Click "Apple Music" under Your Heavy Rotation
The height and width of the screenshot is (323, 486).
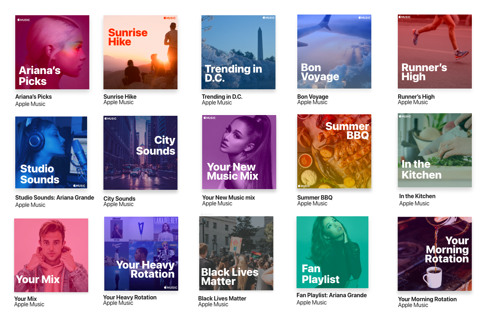click(x=118, y=303)
